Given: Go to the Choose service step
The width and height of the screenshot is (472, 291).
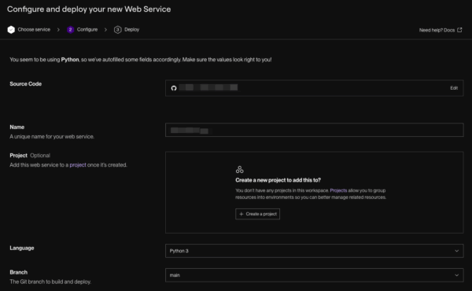Looking at the screenshot, I should coord(34,29).
